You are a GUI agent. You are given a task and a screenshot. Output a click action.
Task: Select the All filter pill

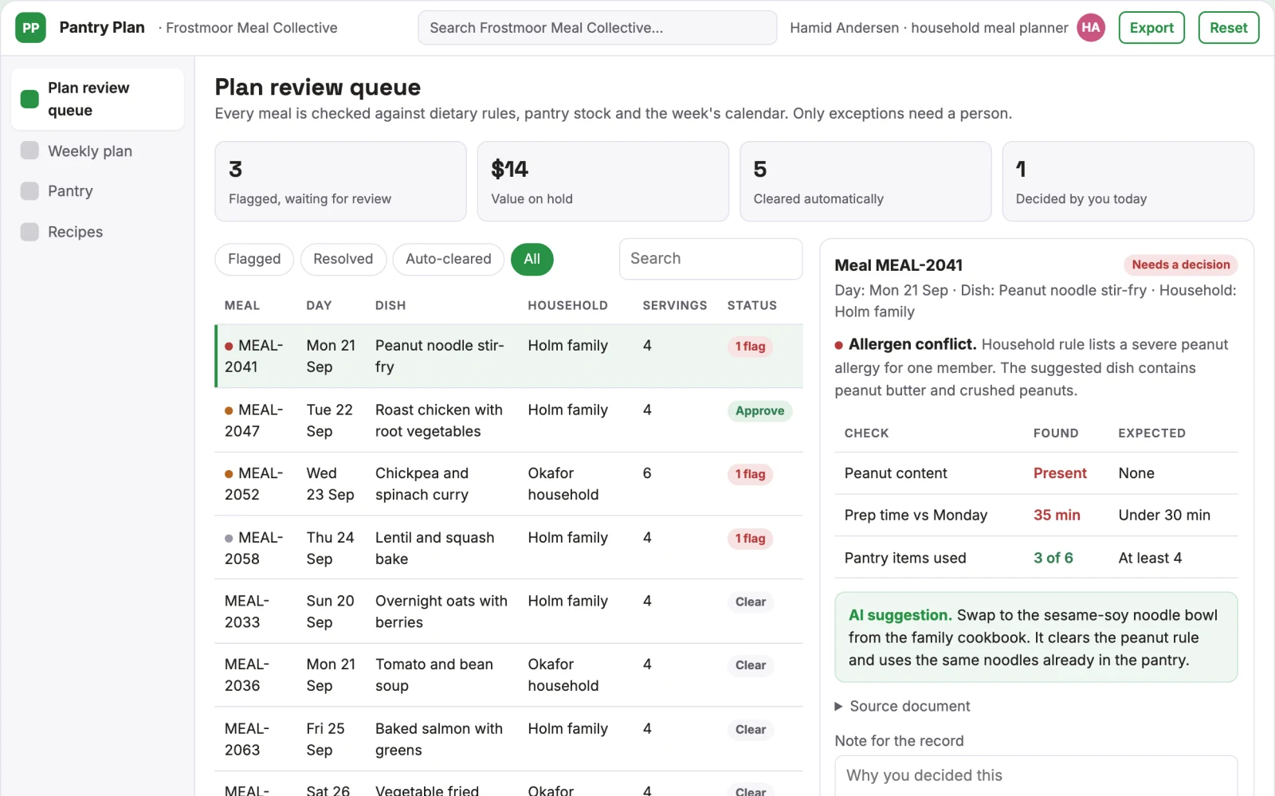click(532, 259)
